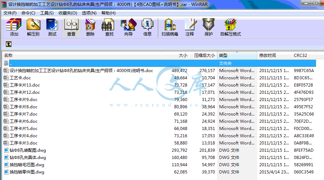Select file name 工序卡片7.doc
The height and width of the screenshot is (180, 324).
click(24, 114)
